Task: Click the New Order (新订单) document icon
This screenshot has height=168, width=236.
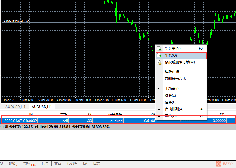Action: pyautogui.click(x=159, y=49)
